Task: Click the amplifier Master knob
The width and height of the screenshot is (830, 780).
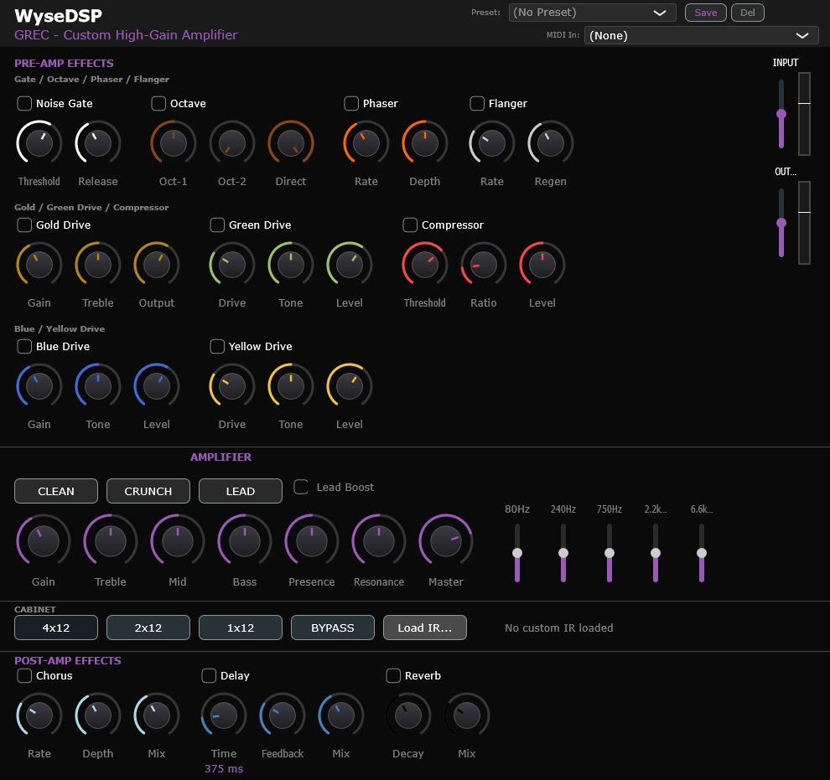Action: (446, 541)
